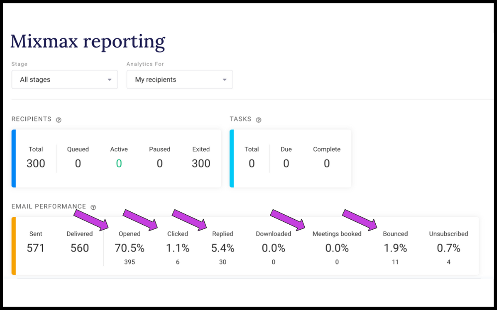The image size is (497, 310).
Task: Open the Stage dropdown showing All stages
Action: click(x=64, y=79)
